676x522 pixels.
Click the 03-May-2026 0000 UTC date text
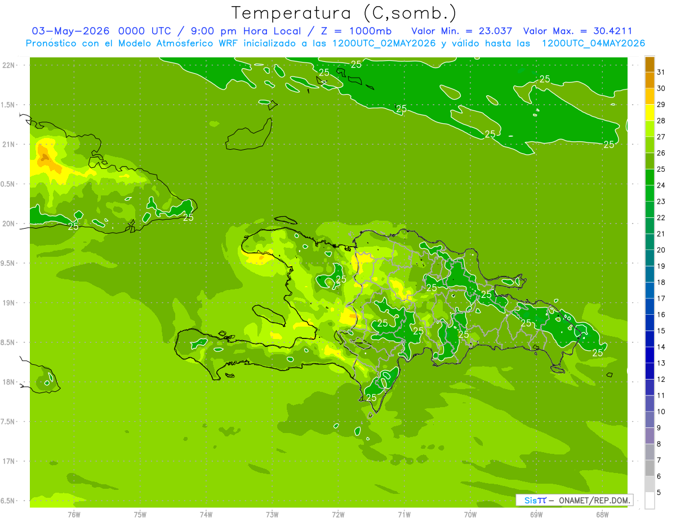[95, 30]
